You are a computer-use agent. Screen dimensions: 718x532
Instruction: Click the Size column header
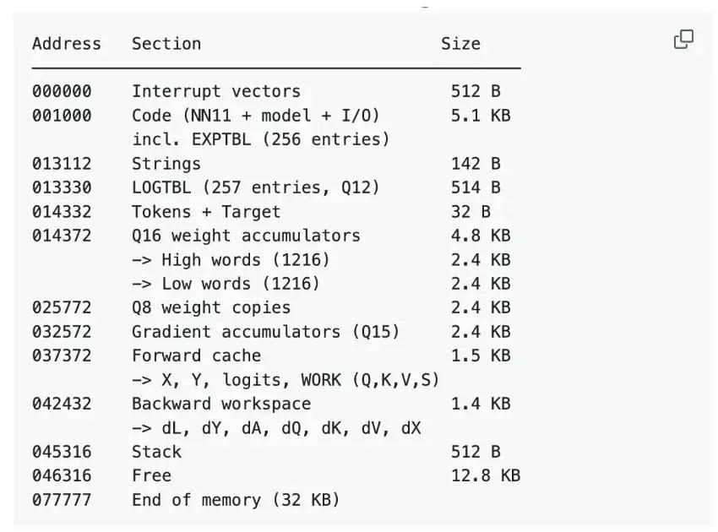460,44
